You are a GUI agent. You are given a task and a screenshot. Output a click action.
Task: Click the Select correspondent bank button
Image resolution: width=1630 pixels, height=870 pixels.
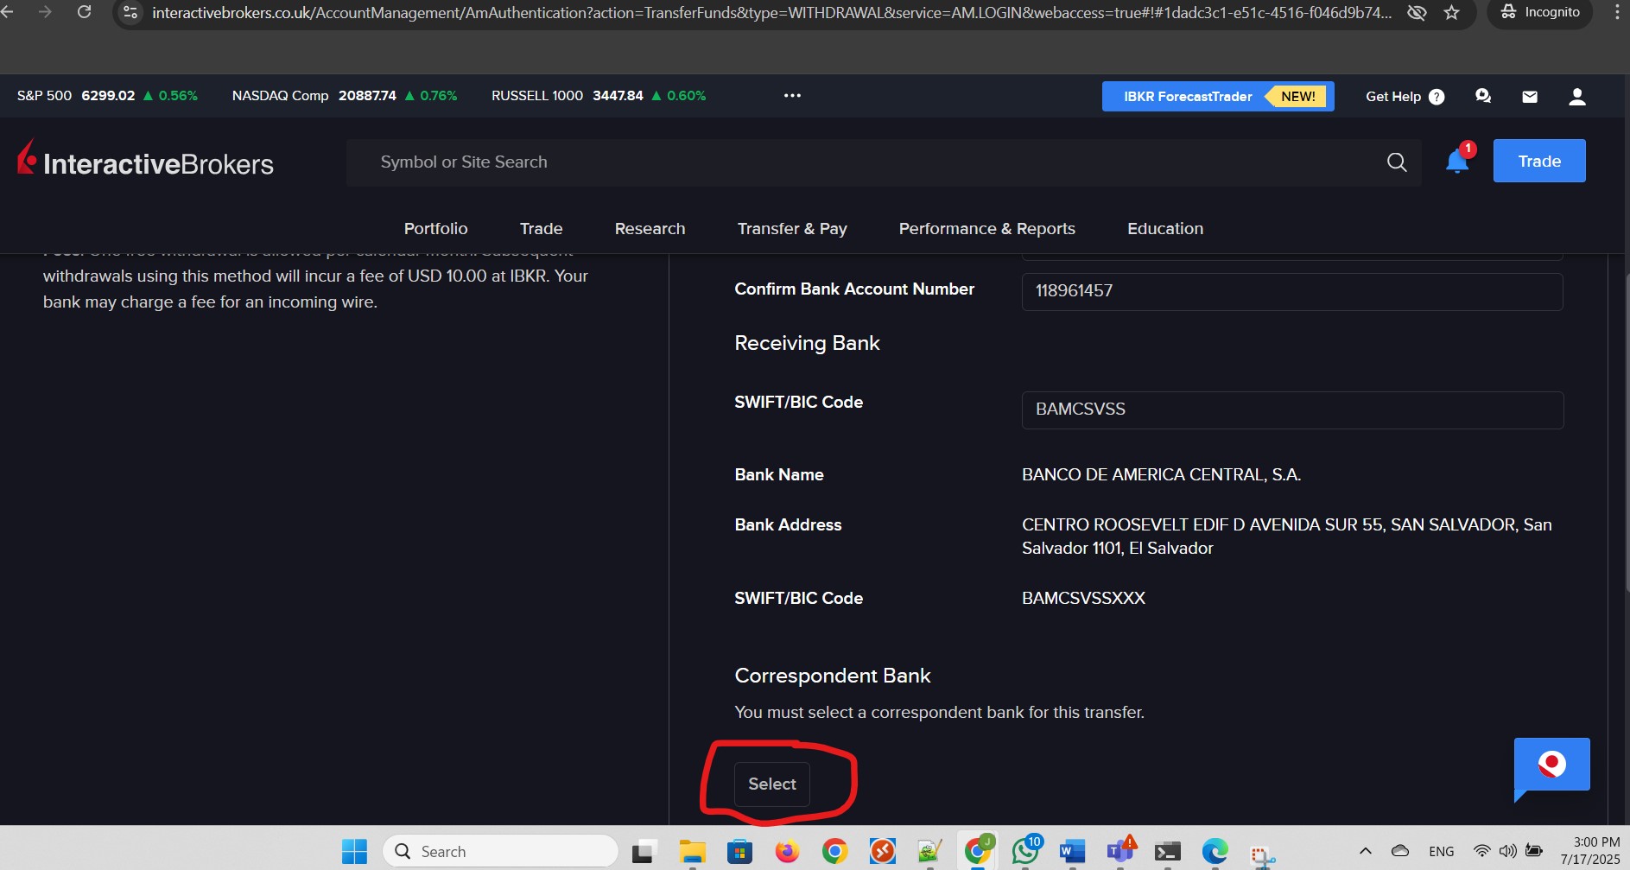[x=771, y=784]
